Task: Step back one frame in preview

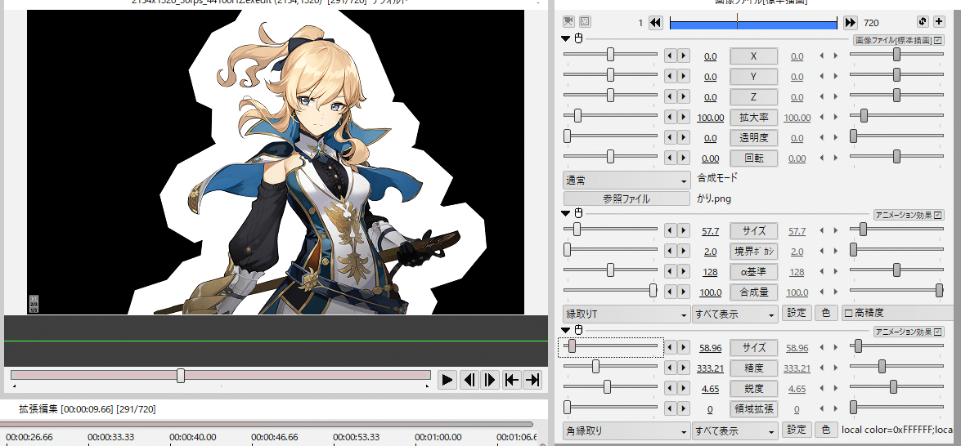Action: point(469,380)
